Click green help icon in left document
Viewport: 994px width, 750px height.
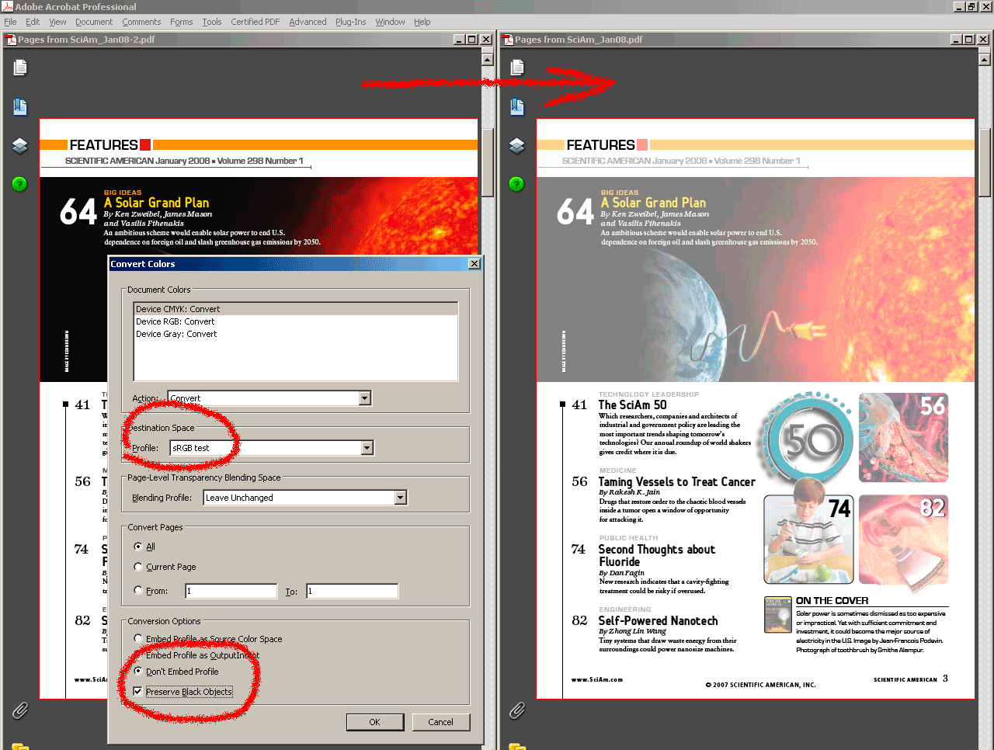(20, 184)
